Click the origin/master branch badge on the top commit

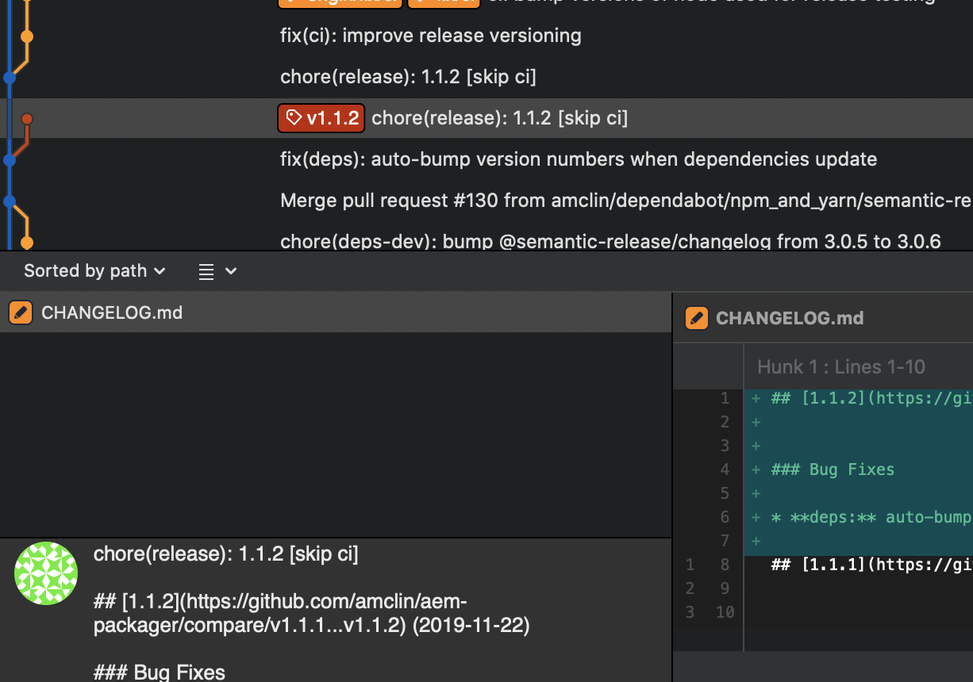click(340, 2)
